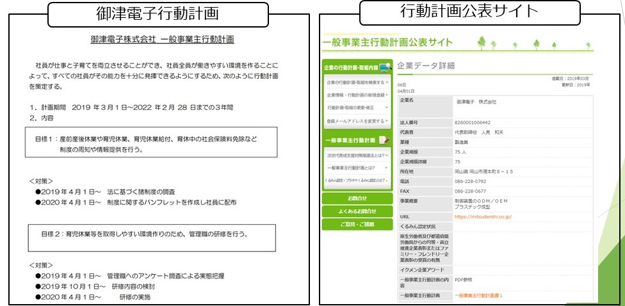Open くるみん認定・プラチナくるみん認定とは? link

point(357,181)
